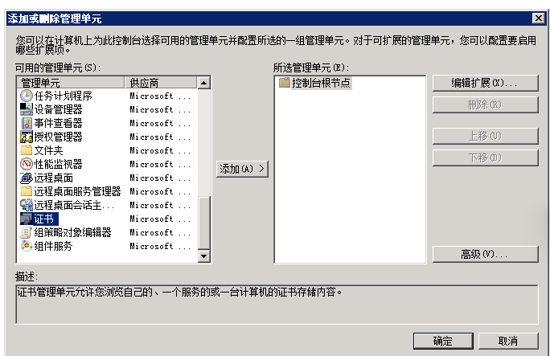Pick the 组策略对象编辑器 scroll icon

pos(27,232)
